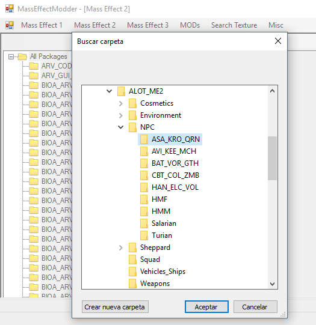Select the BAT_VOR_GTH folder
316x325 pixels.
tap(175, 163)
